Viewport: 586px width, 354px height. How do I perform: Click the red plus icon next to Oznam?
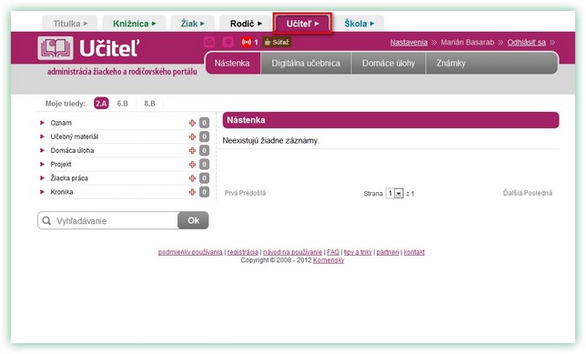[x=192, y=123]
